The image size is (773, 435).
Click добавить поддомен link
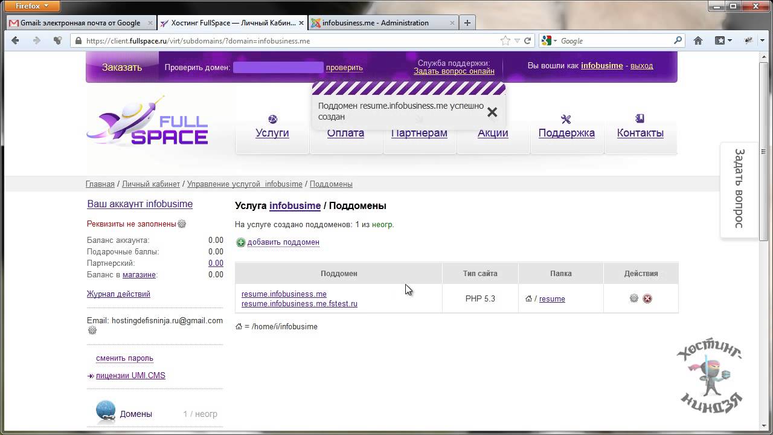pyautogui.click(x=283, y=242)
